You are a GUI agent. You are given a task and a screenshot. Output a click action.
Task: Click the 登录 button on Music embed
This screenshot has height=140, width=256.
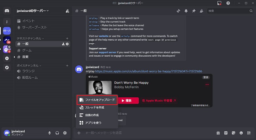(x=206, y=77)
